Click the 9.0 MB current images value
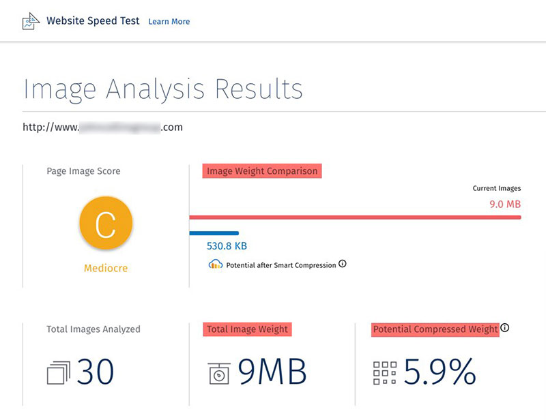This screenshot has height=420, width=546. (505, 204)
